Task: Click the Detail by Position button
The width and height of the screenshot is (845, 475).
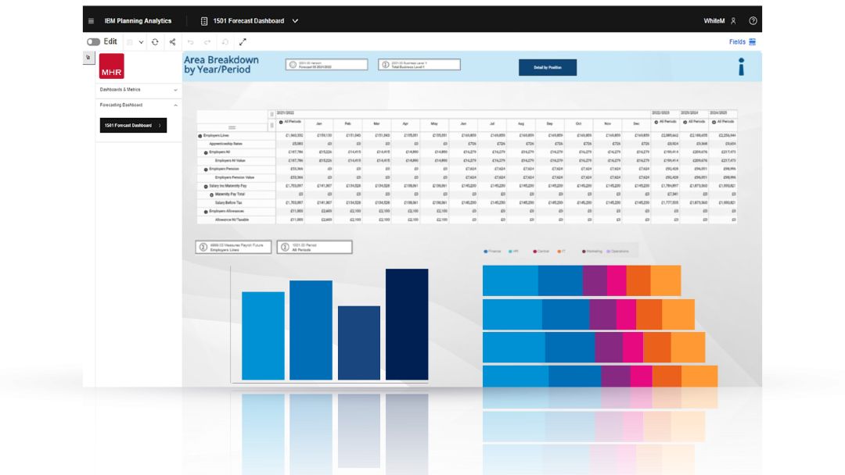Action: pyautogui.click(x=548, y=67)
